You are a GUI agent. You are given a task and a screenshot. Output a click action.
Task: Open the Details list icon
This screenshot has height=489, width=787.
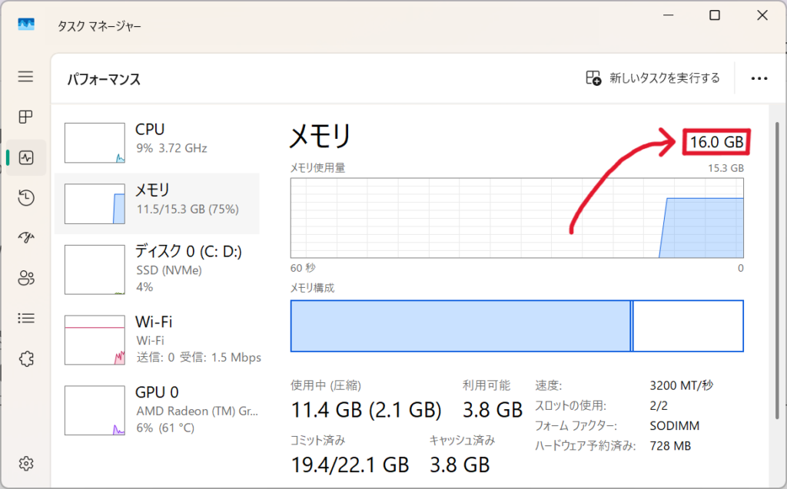click(26, 318)
